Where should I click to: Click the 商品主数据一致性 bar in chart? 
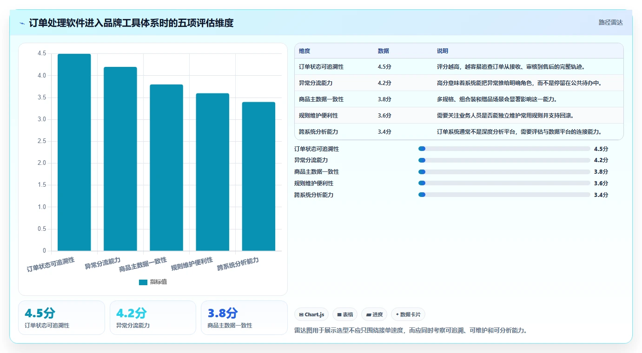point(166,168)
